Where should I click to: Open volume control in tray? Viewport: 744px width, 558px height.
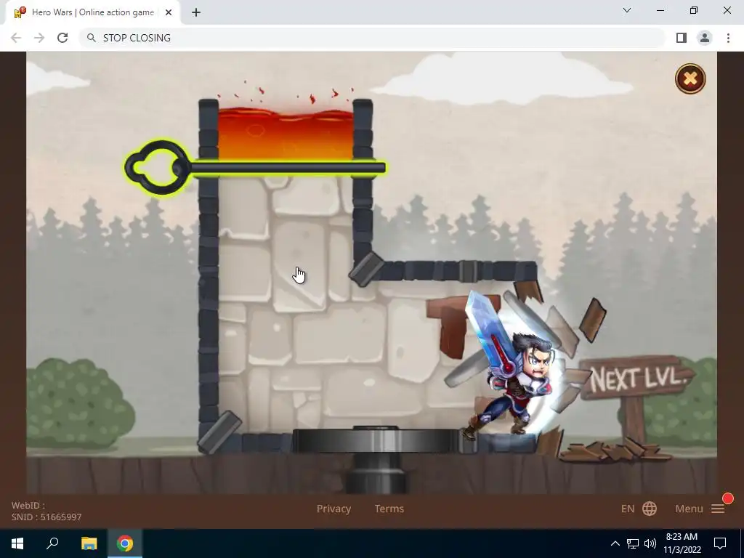tap(650, 543)
